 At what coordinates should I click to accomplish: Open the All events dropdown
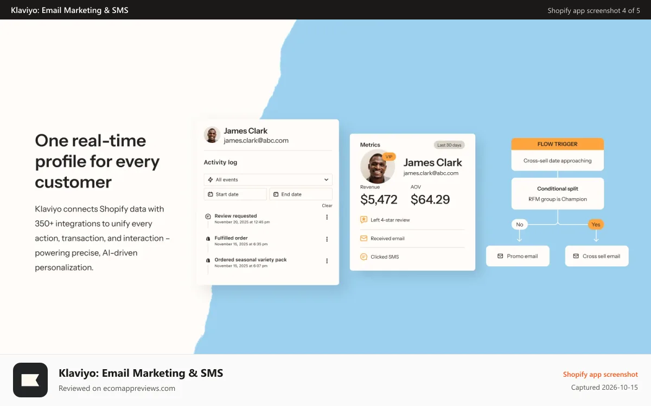pyautogui.click(x=268, y=180)
